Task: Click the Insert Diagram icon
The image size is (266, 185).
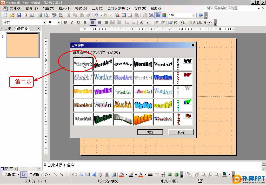Action: pos(101,174)
